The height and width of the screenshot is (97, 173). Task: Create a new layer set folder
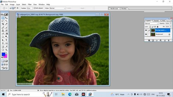(157, 40)
